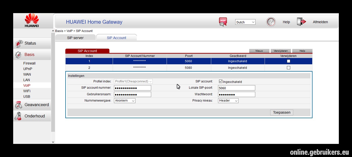Click the red chat bubble icon
This screenshot has width=352, height=157.
(x=223, y=22)
